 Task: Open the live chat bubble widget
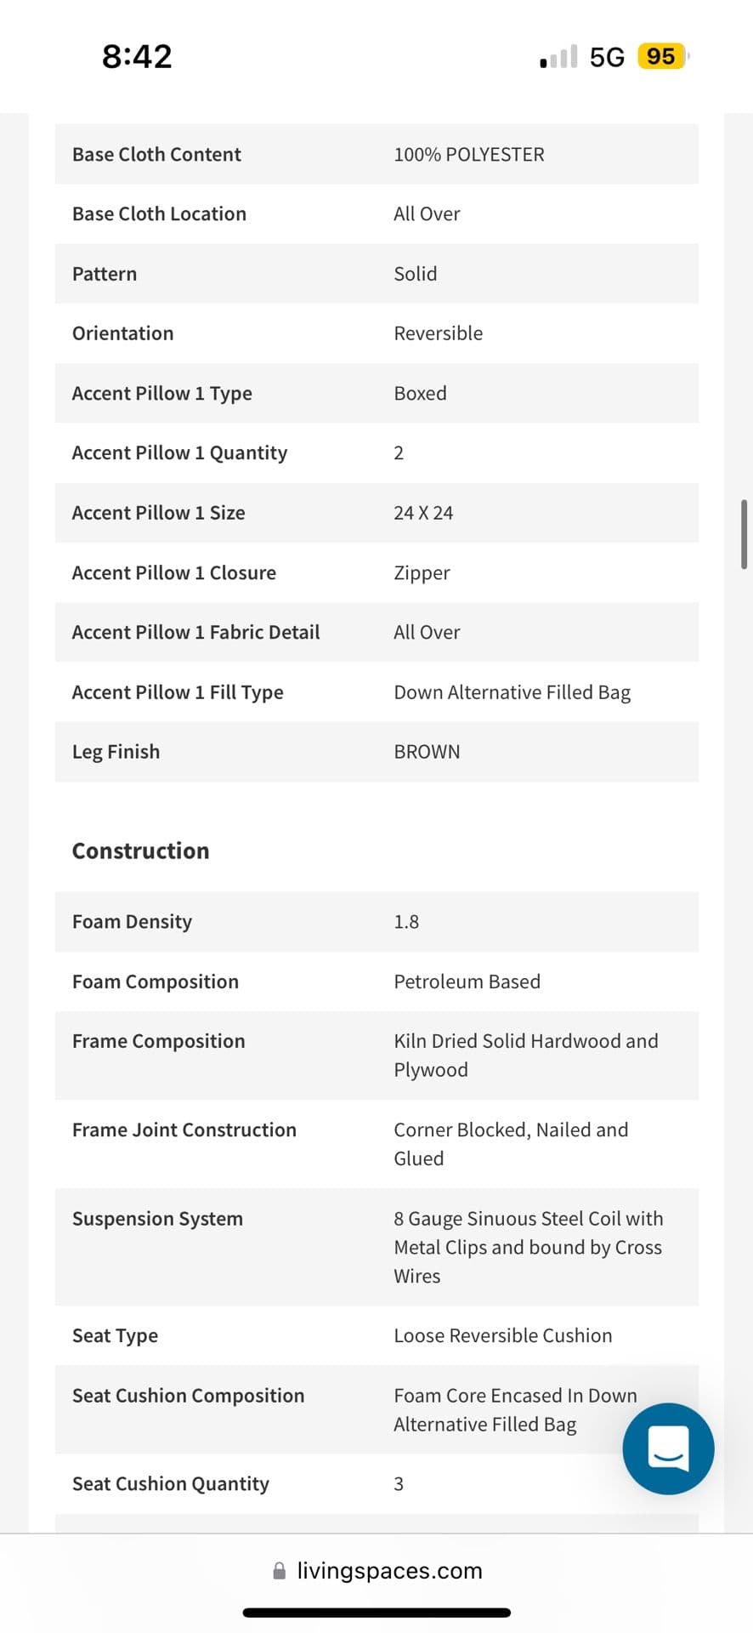(668, 1448)
